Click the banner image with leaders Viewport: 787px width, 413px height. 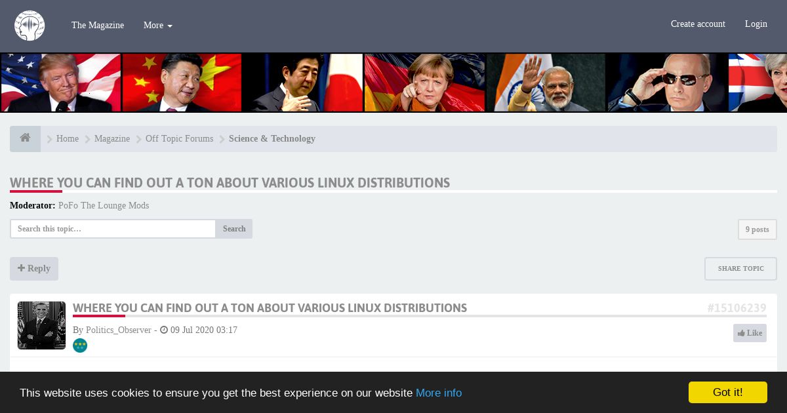pyautogui.click(x=393, y=83)
